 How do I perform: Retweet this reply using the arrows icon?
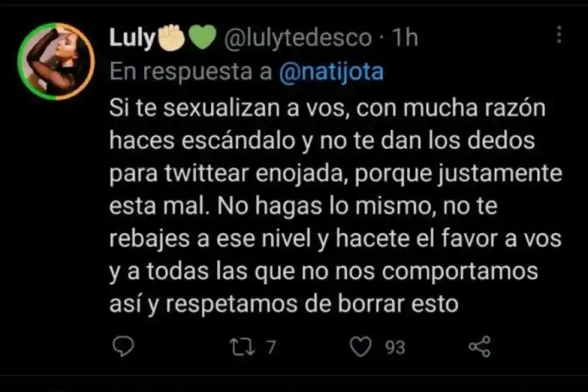tap(242, 347)
